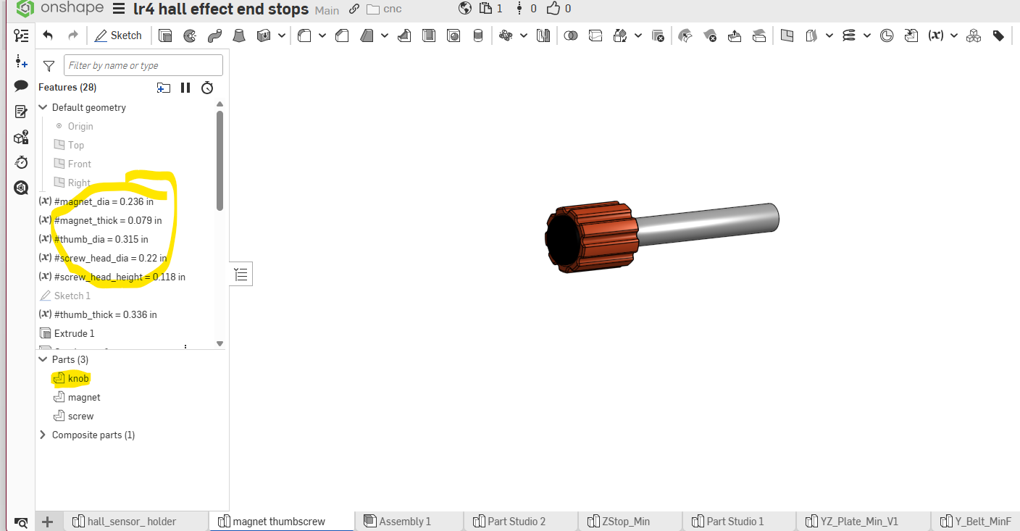Toggle the feature list panel in sidebar

click(x=21, y=35)
